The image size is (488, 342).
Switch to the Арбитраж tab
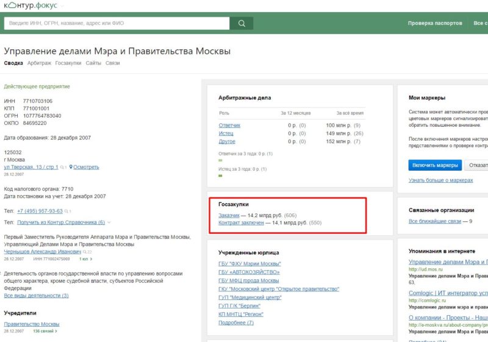39,63
